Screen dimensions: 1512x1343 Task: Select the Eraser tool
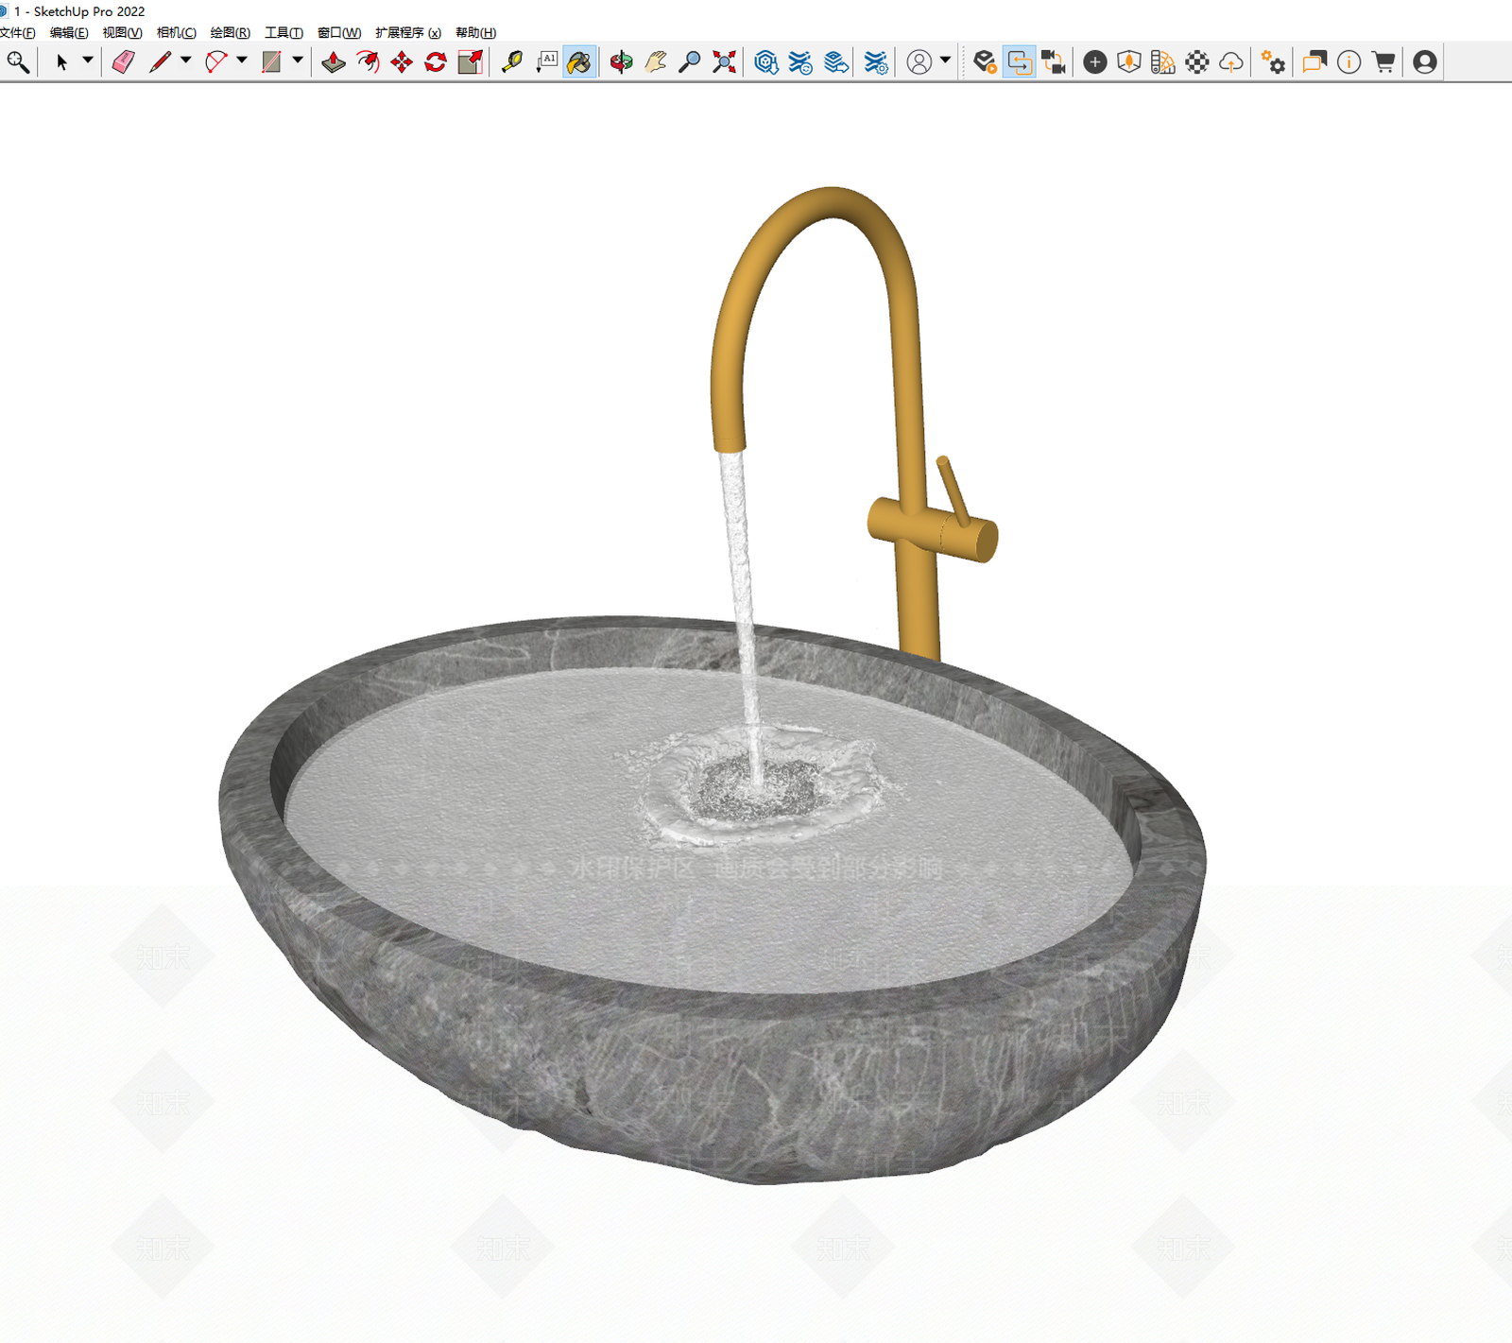click(x=124, y=62)
